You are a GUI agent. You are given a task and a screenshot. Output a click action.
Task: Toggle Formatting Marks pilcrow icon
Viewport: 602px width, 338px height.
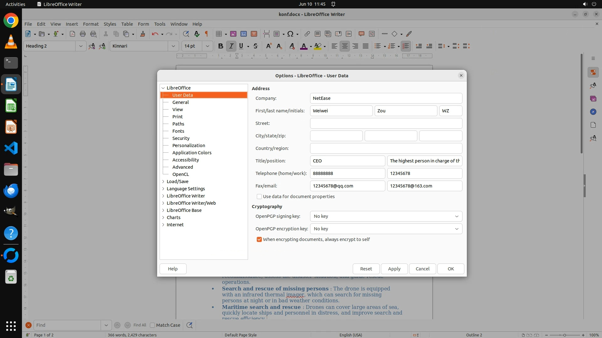(x=207, y=34)
